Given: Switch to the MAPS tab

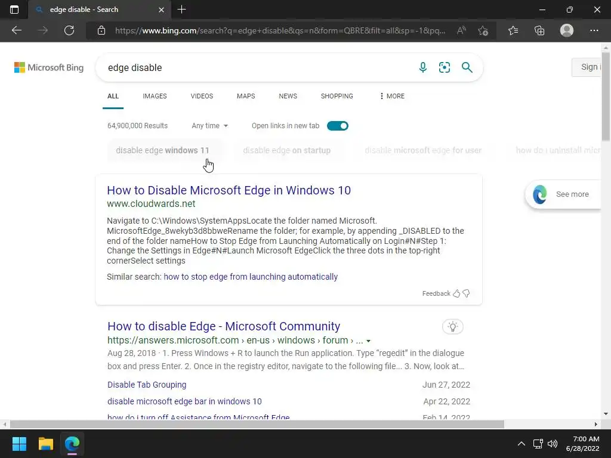Looking at the screenshot, I should tap(246, 96).
